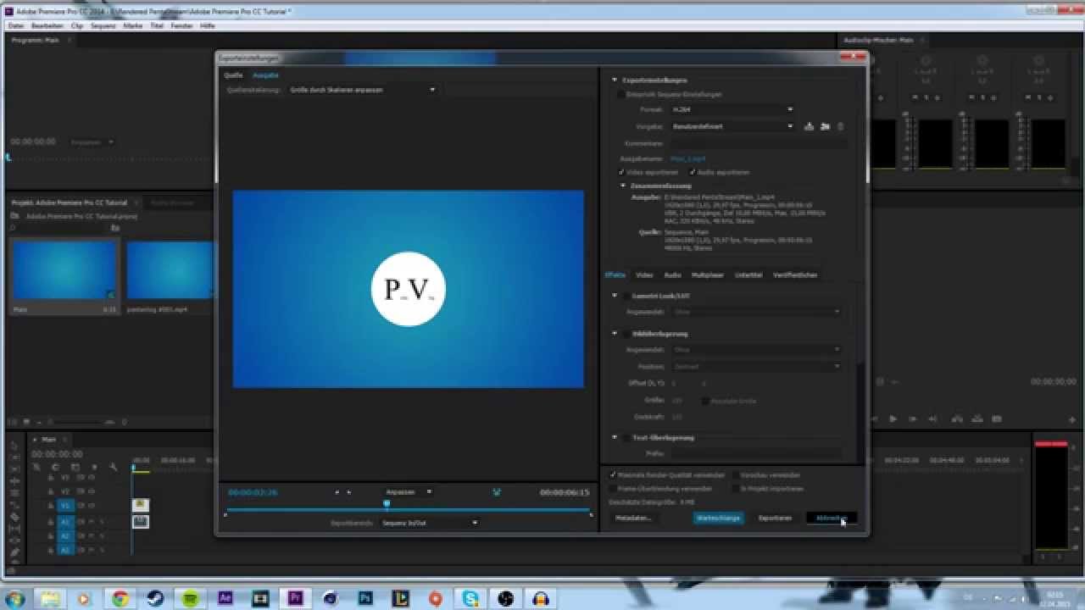
Task: Toggle Video exportieren checkbox
Action: (x=621, y=172)
